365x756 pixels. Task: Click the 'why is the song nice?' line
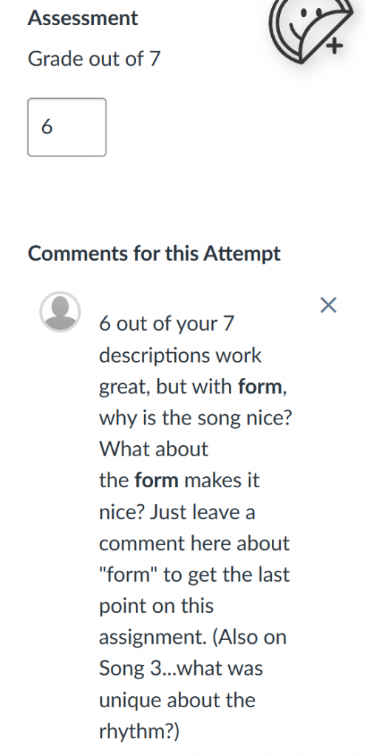coord(196,418)
